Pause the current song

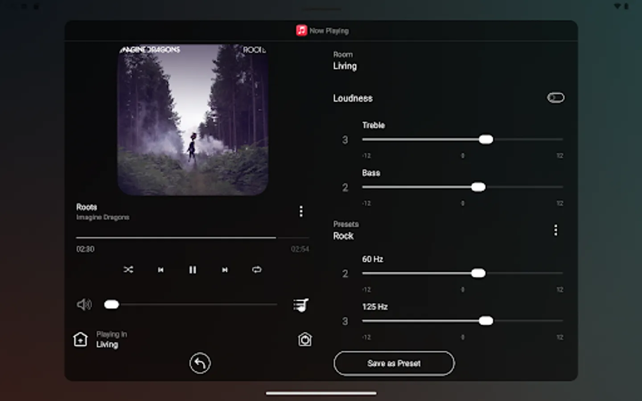(x=193, y=270)
